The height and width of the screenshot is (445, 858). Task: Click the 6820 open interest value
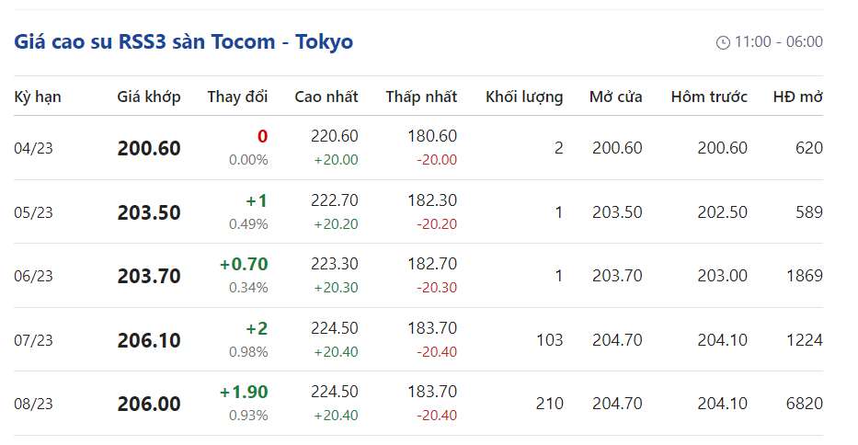click(x=803, y=404)
